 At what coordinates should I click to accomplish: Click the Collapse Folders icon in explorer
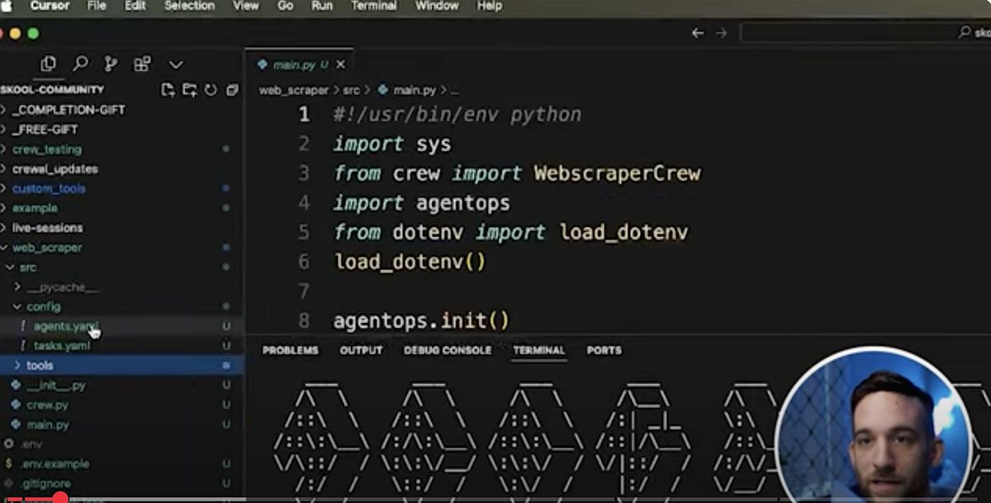click(x=232, y=89)
